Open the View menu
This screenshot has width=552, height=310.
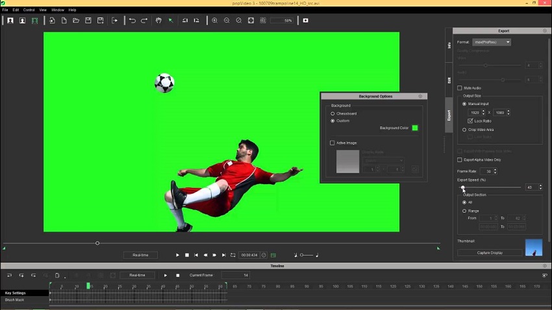[x=43, y=10]
